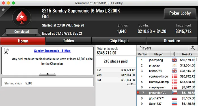Click the broadcast antenna icon
Image resolution: width=198 pixels, height=106 pixels.
pos(6,51)
